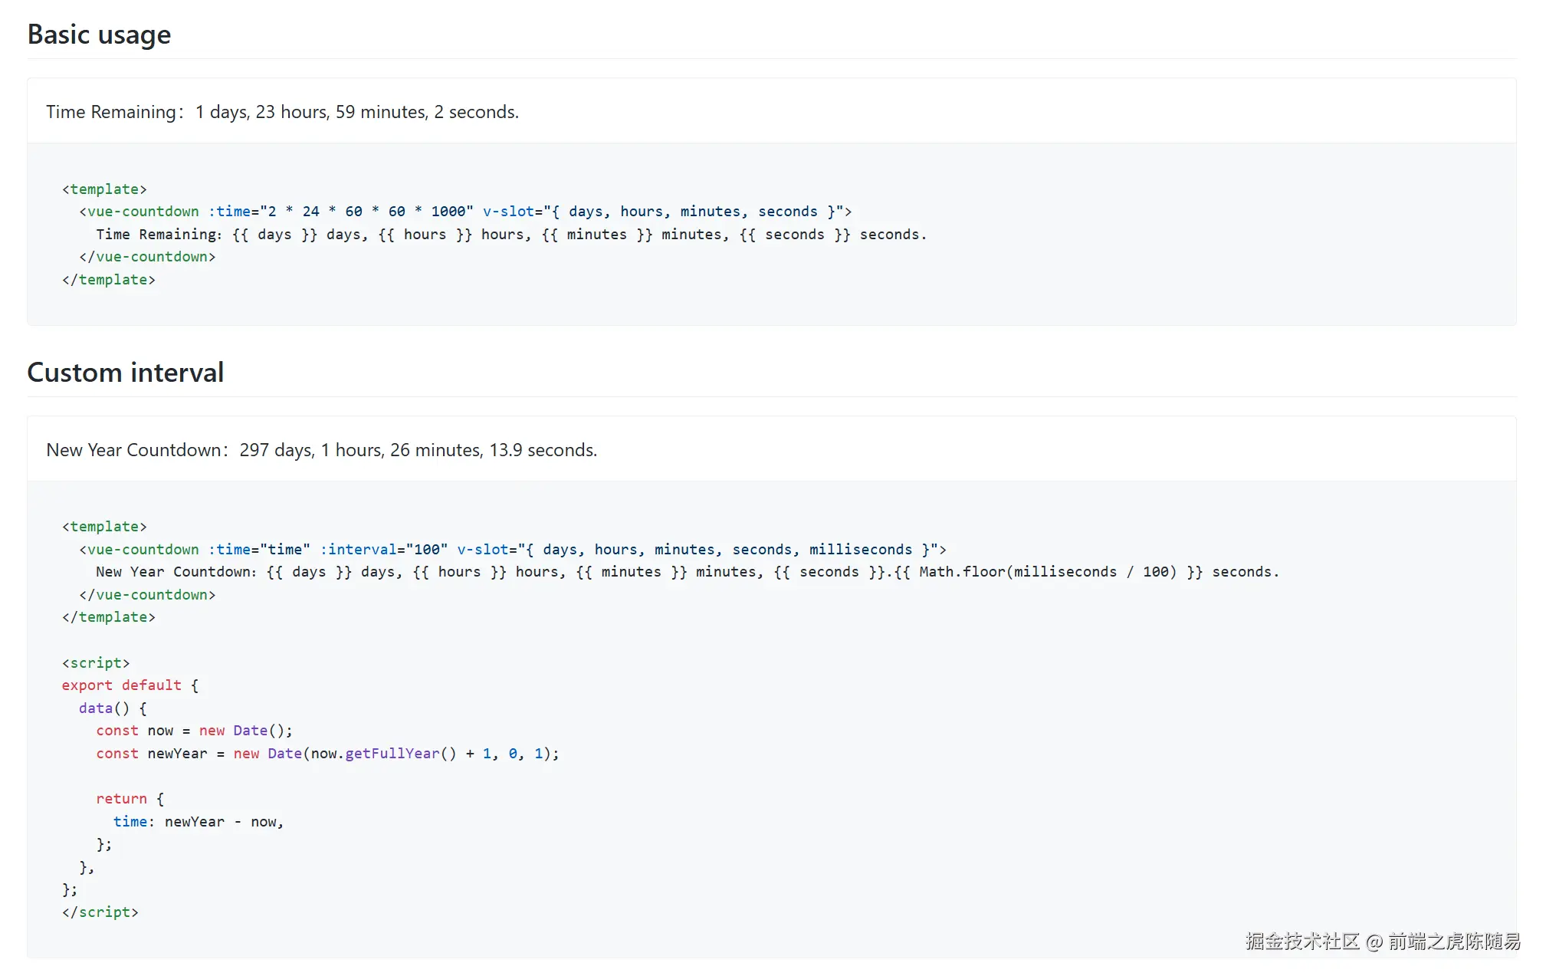This screenshot has height=976, width=1546.
Task: Click the New Year Countdown output text
Action: (x=321, y=450)
